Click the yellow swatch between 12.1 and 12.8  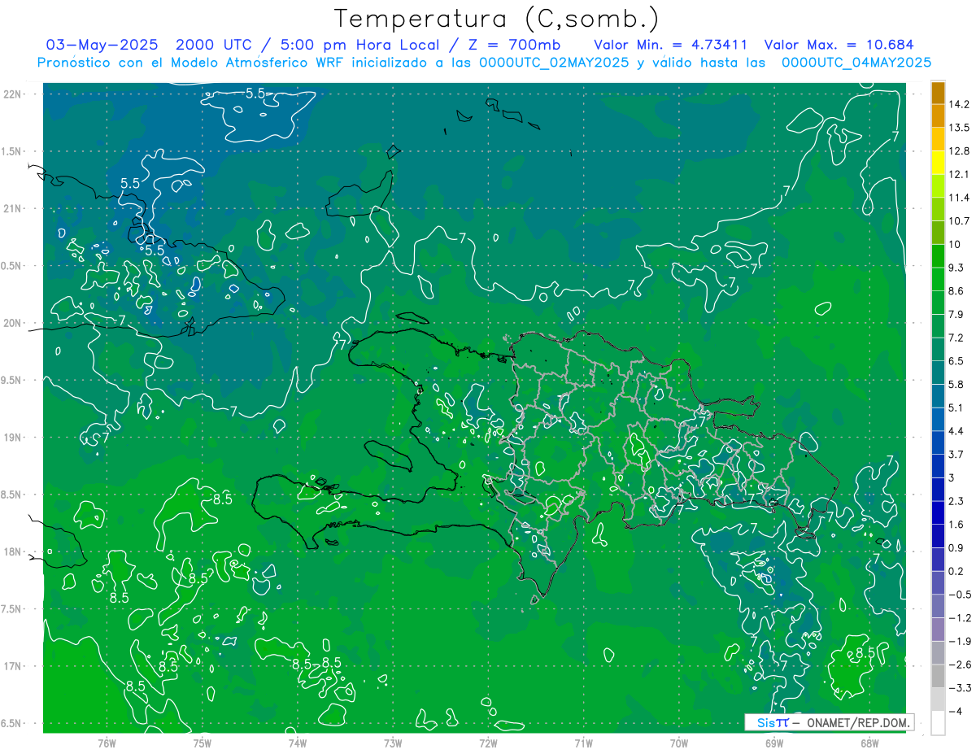click(938, 163)
